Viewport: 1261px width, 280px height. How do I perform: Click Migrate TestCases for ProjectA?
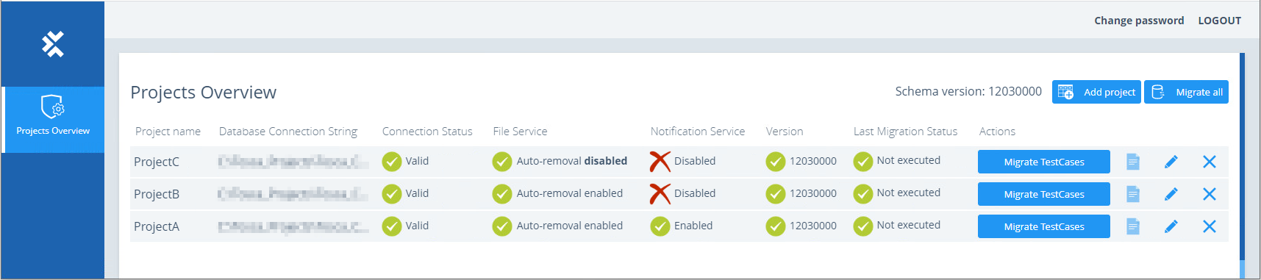[x=1044, y=226]
